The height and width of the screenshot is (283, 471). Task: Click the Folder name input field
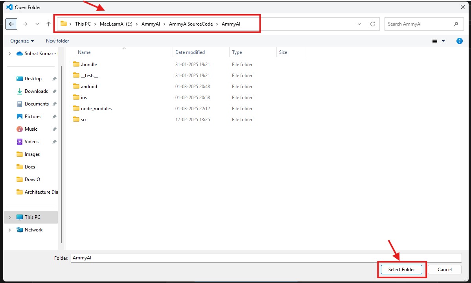tap(265, 258)
